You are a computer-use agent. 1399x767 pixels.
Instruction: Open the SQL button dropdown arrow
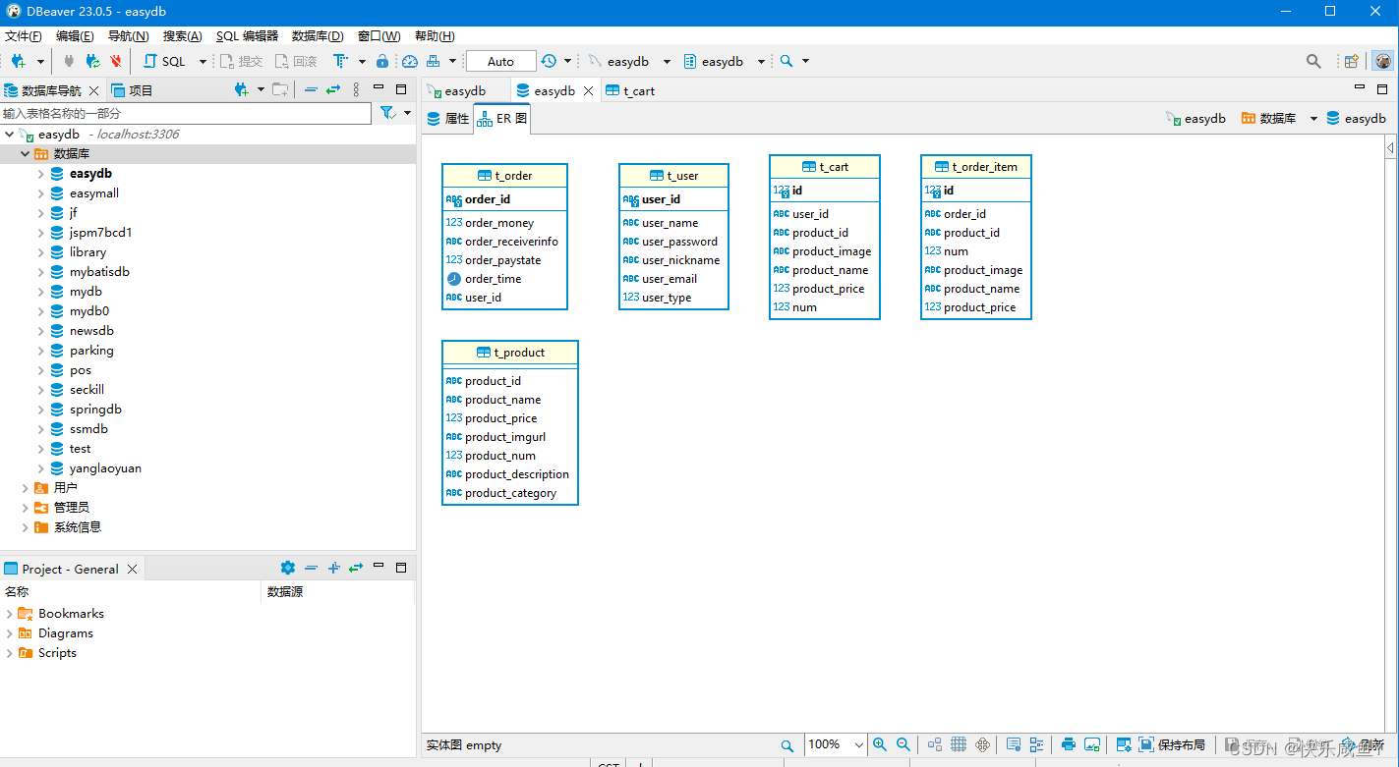[203, 61]
